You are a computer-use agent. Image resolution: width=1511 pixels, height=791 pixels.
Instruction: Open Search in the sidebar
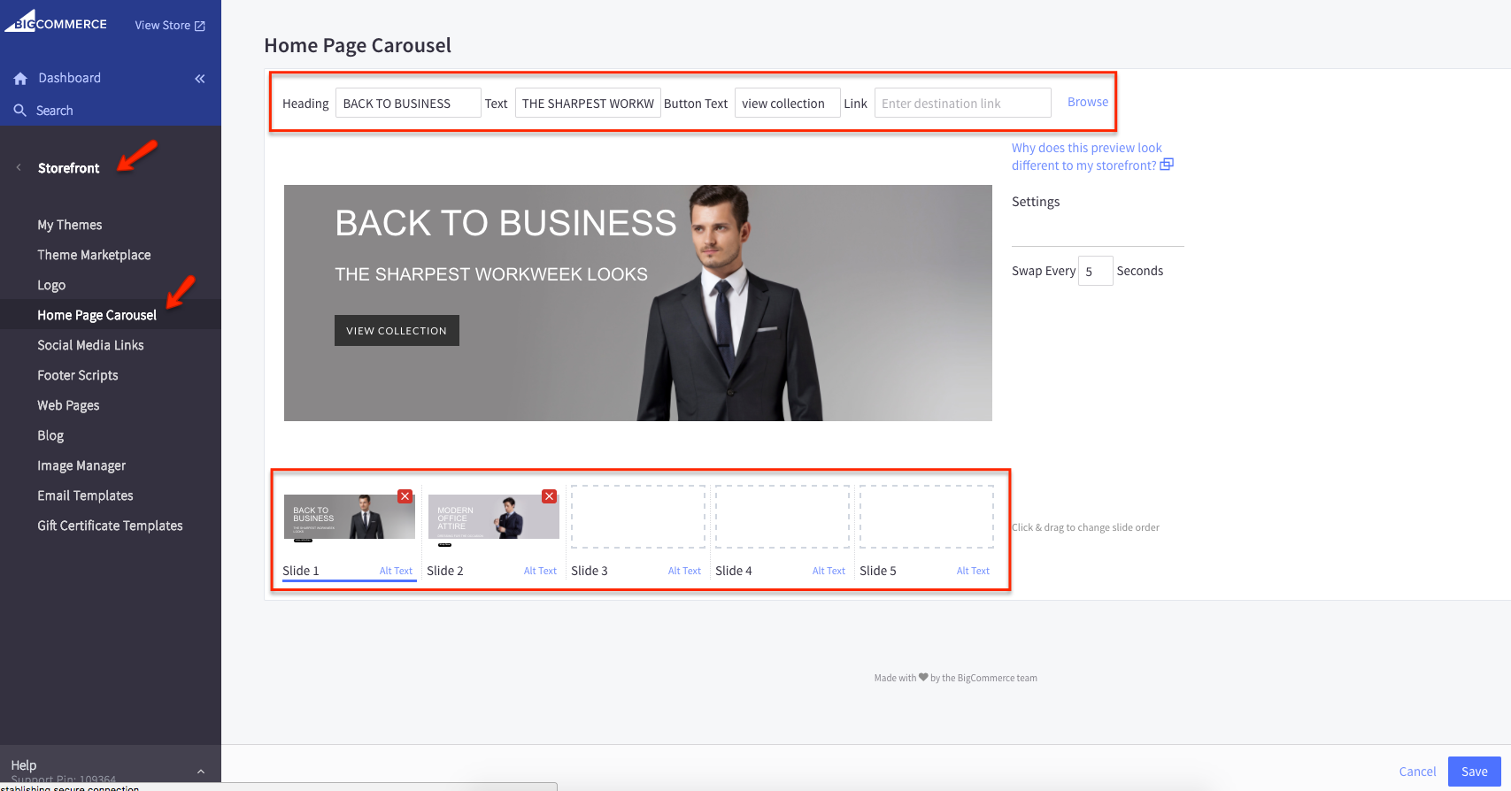pos(55,111)
